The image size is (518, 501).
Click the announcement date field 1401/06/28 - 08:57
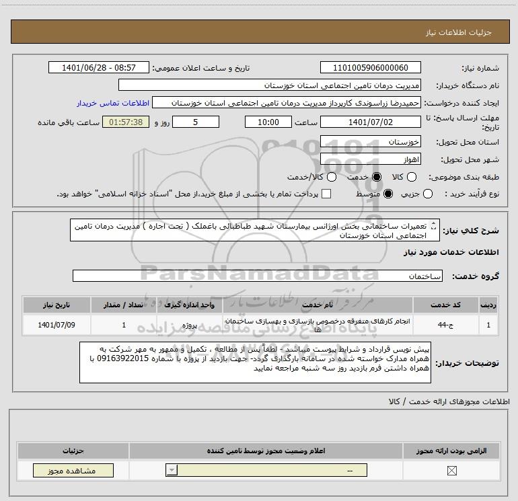tap(99, 67)
